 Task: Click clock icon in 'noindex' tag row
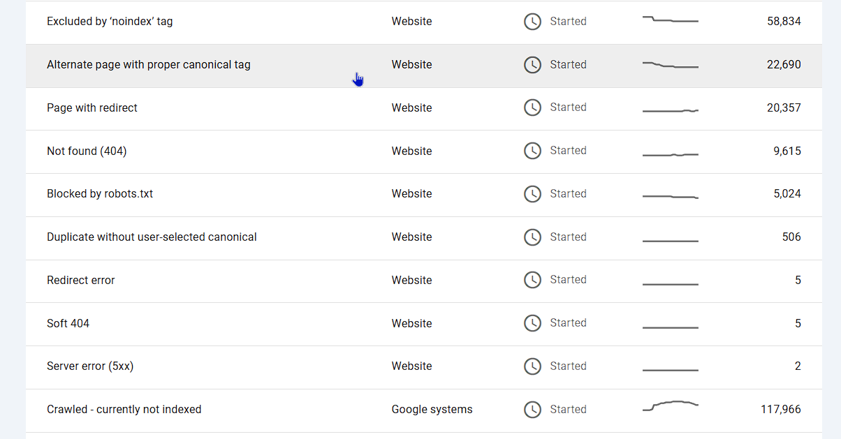[532, 22]
